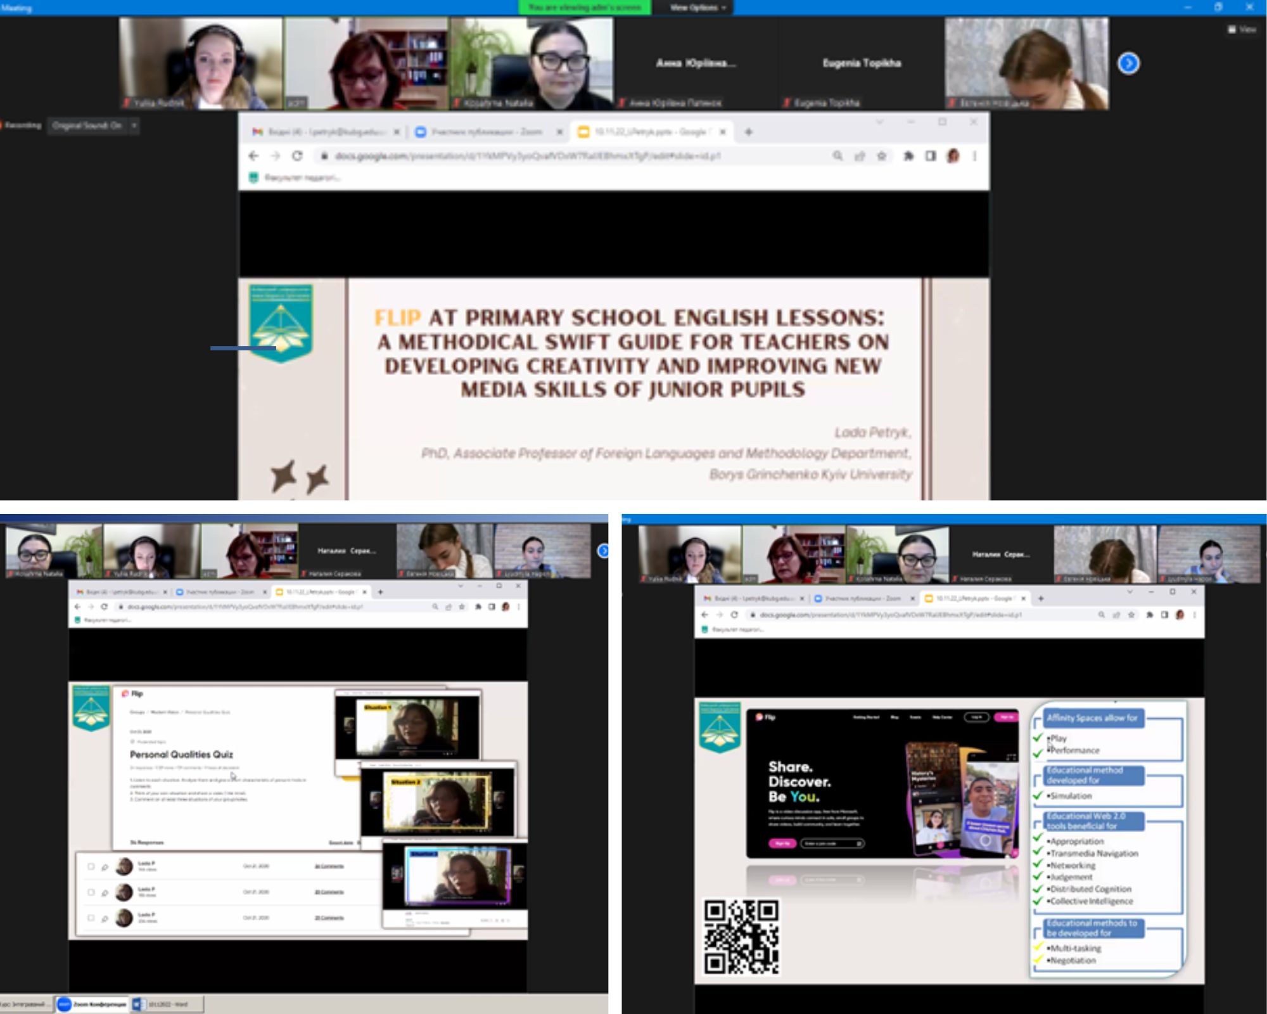Click the View button in top meeting corner
The width and height of the screenshot is (1267, 1014).
point(1242,29)
